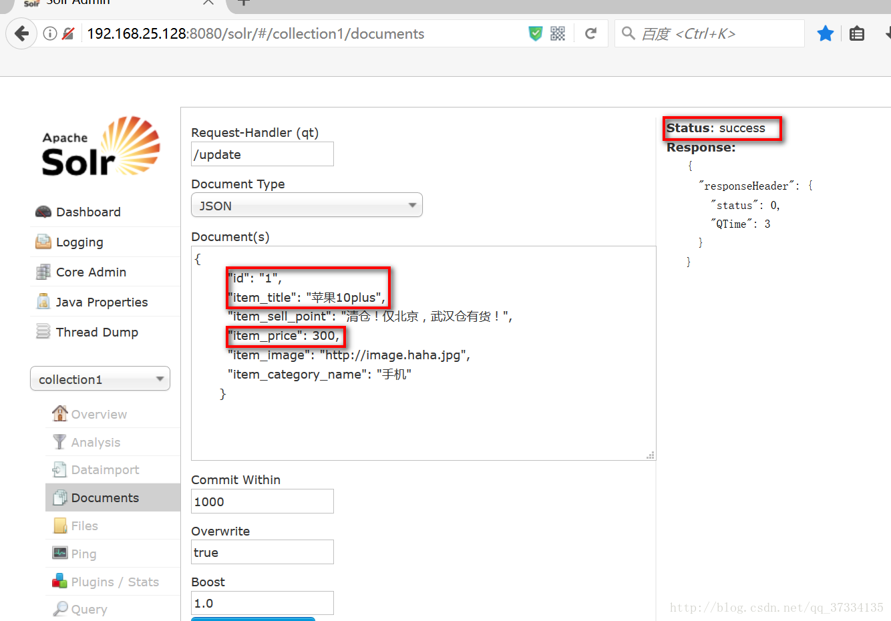Open Plugins / Stats link
The height and width of the screenshot is (621, 891).
click(115, 582)
